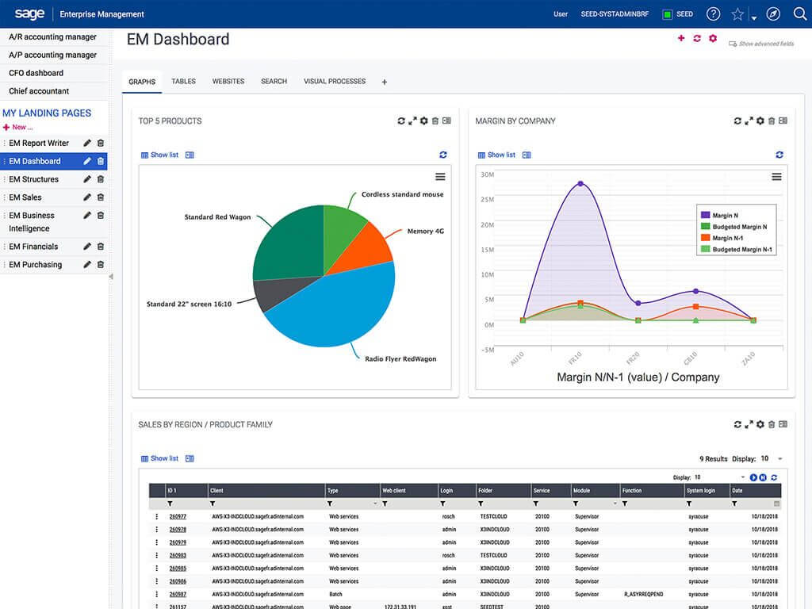Refresh the Top 5 Products widget
The width and height of the screenshot is (812, 609).
click(401, 121)
